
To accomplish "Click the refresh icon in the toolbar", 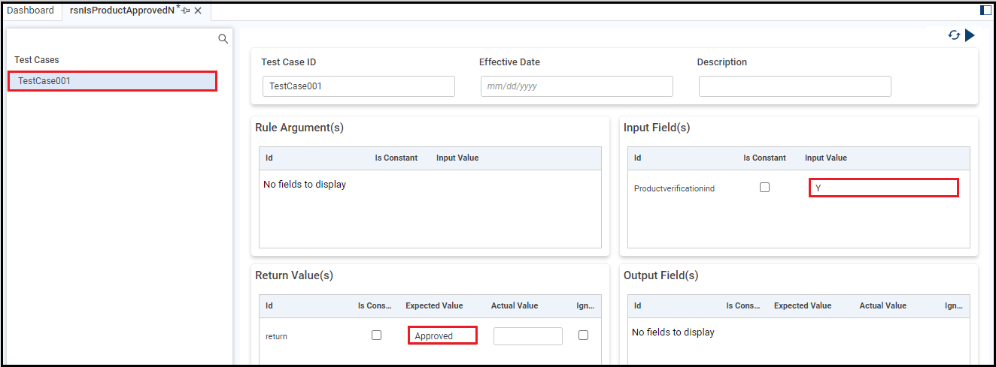I will pos(954,35).
